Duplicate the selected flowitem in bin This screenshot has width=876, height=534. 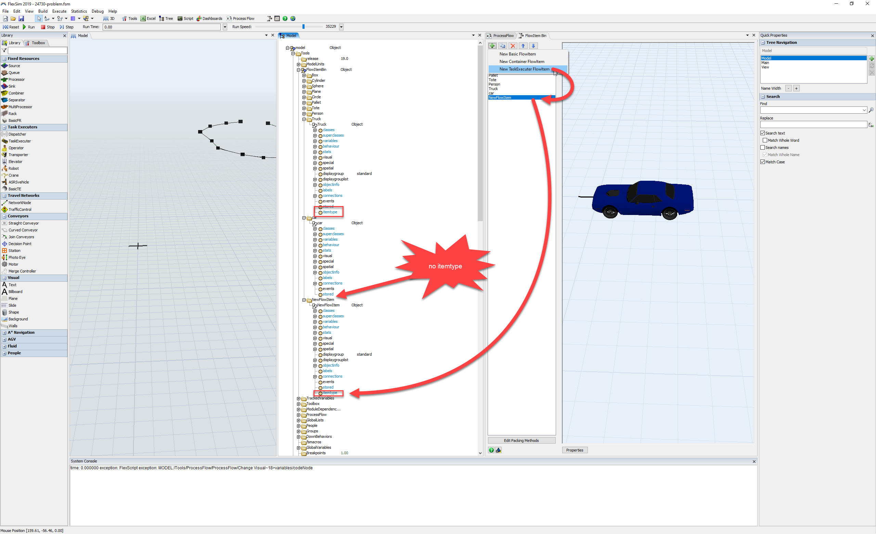(502, 46)
